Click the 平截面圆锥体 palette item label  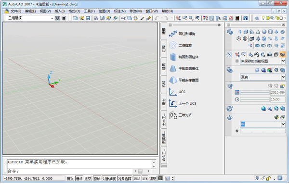(x=188, y=69)
